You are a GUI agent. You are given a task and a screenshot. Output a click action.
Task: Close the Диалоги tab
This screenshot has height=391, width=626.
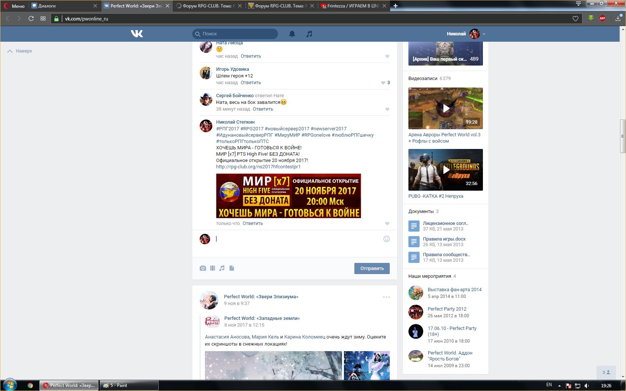click(x=95, y=6)
